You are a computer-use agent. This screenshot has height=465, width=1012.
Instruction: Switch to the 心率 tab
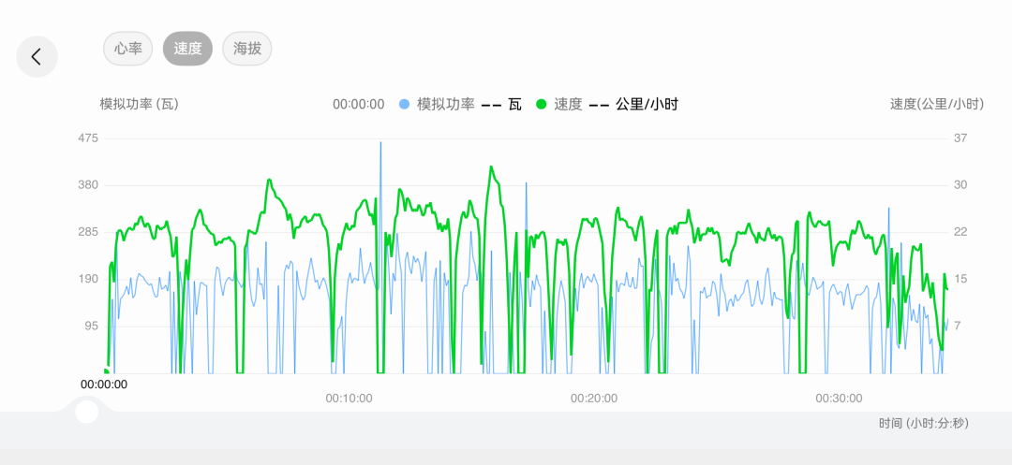pos(127,49)
